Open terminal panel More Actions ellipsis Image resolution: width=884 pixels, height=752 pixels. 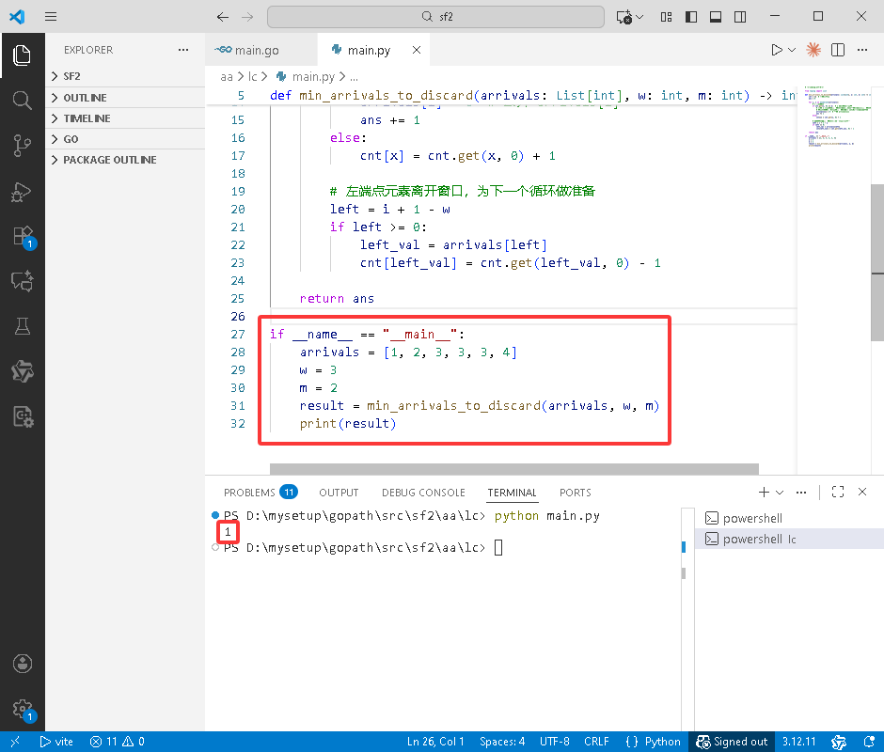click(x=801, y=493)
